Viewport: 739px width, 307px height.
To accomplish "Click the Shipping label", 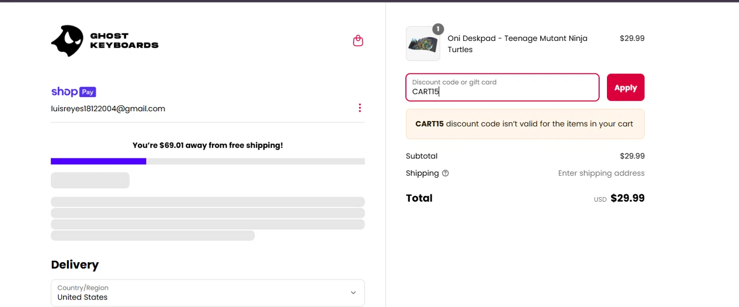I will click(422, 173).
